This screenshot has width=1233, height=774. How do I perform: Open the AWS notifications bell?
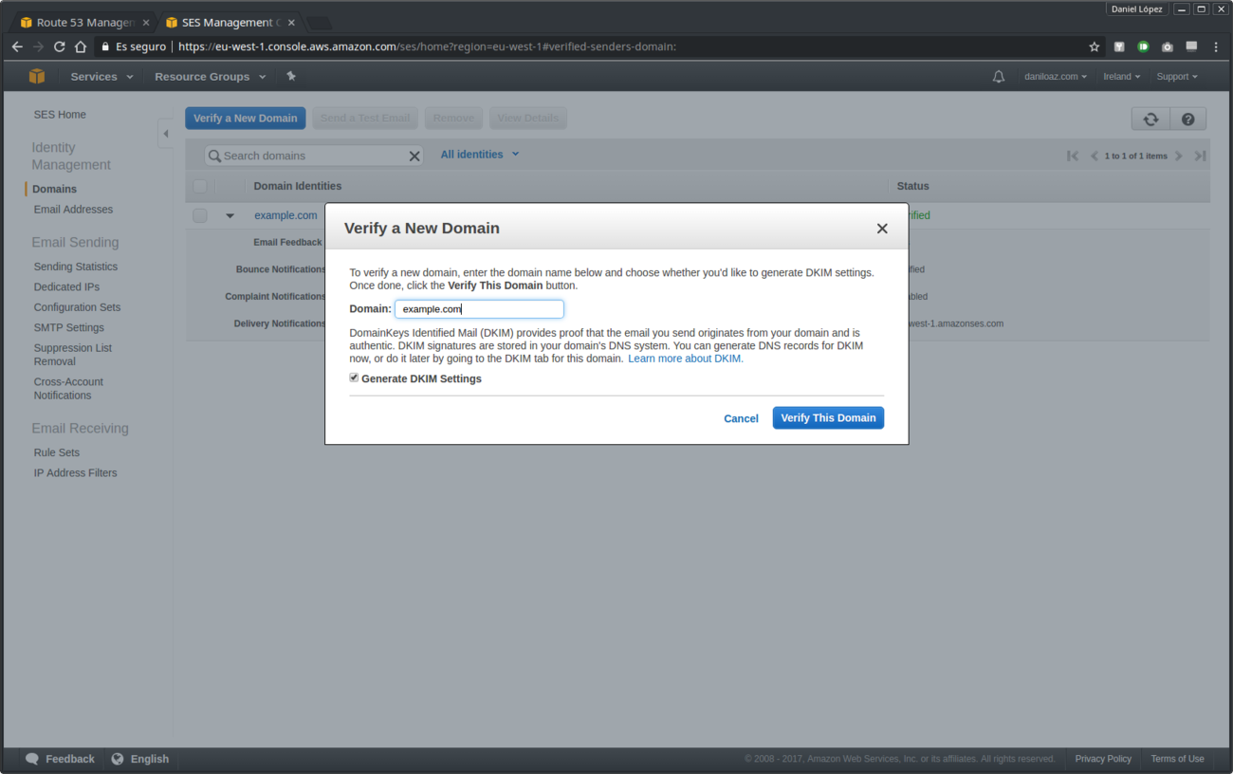click(998, 76)
